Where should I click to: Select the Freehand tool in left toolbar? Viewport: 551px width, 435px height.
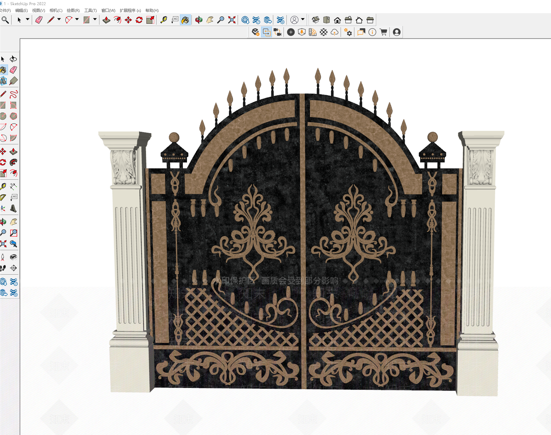(x=13, y=94)
